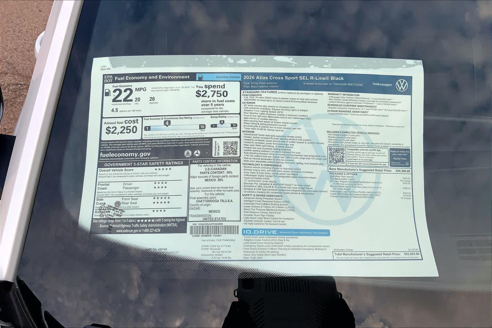Click the "PACKAGES & OPTIONS" heading
This screenshot has width=492, height=328.
coord(343,174)
